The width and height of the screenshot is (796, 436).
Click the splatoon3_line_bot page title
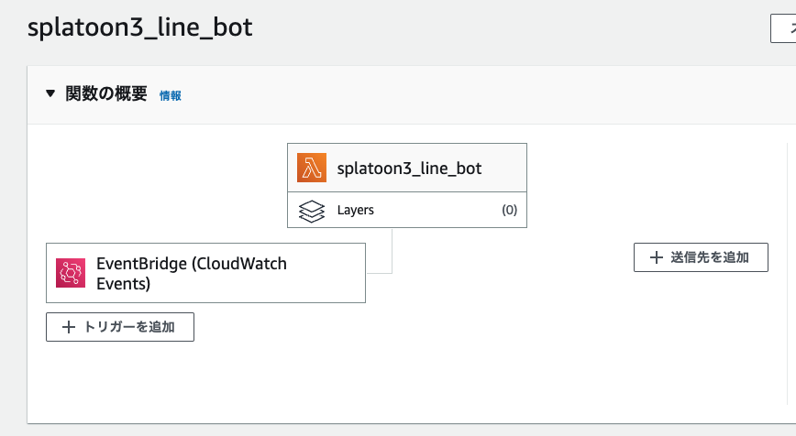[140, 27]
